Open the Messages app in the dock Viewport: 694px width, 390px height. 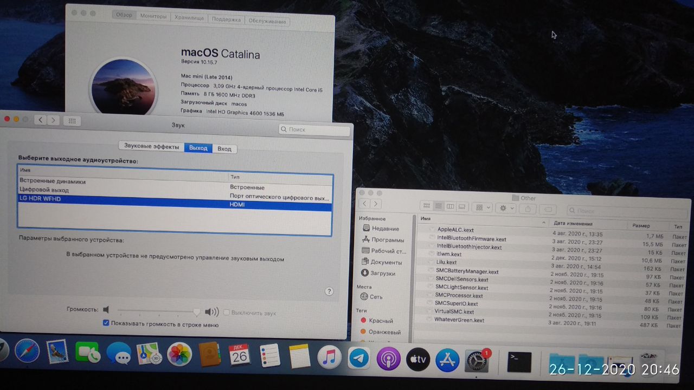tap(118, 354)
